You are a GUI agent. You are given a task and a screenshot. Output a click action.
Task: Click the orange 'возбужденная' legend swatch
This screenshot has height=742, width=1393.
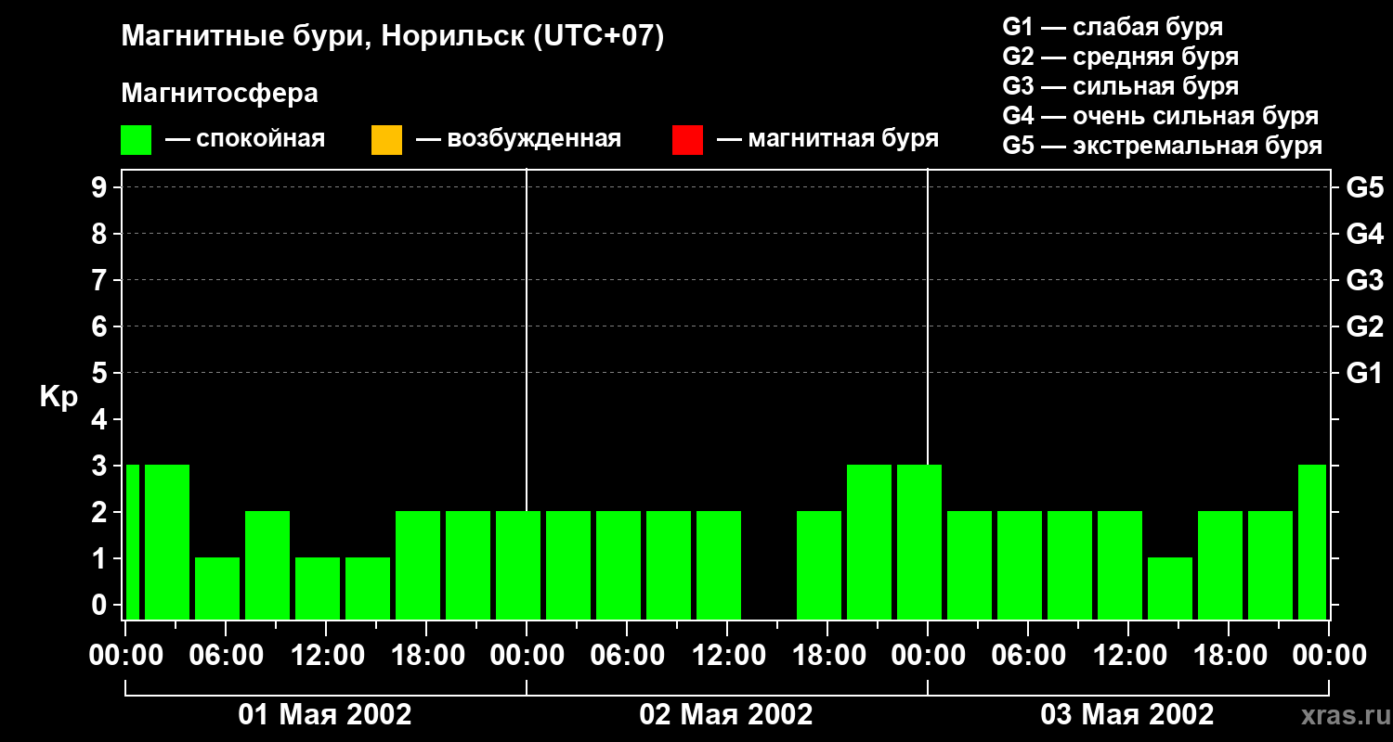tap(386, 140)
